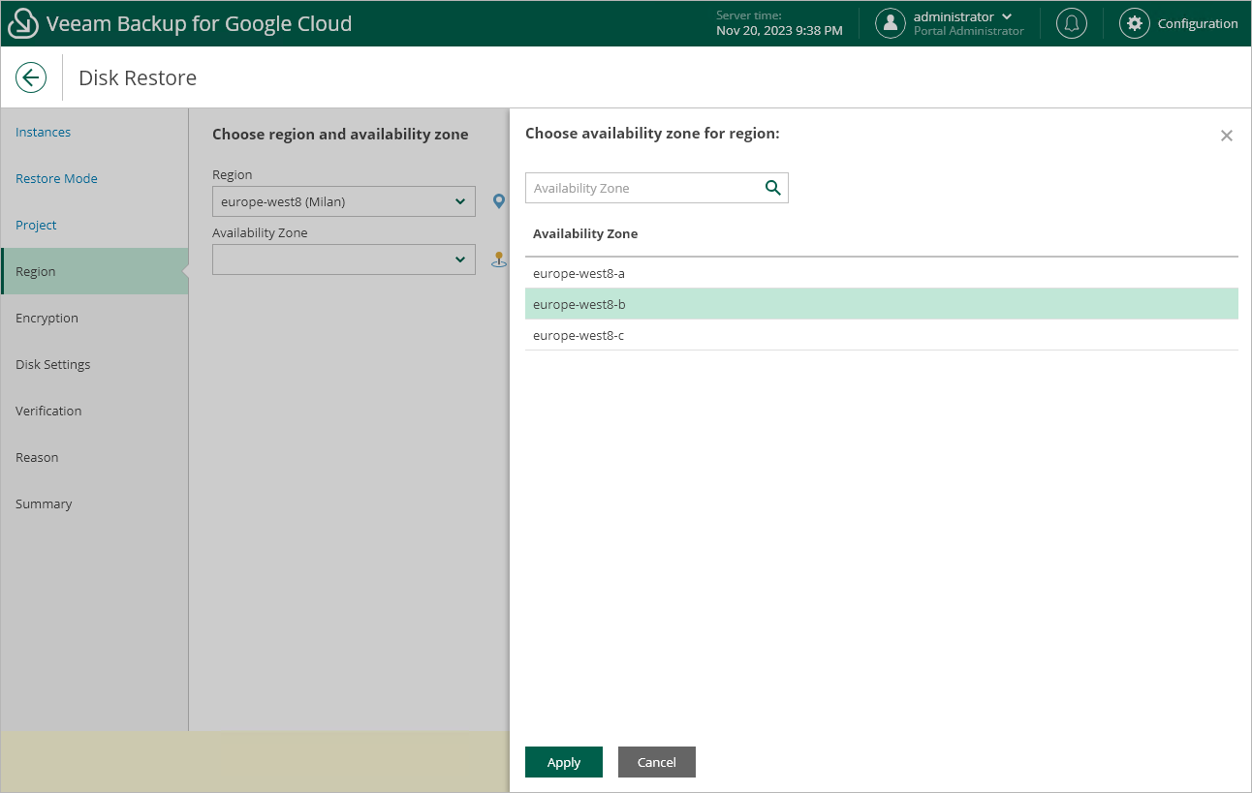Close the availability zone panel
This screenshot has height=793, width=1252.
point(1226,136)
